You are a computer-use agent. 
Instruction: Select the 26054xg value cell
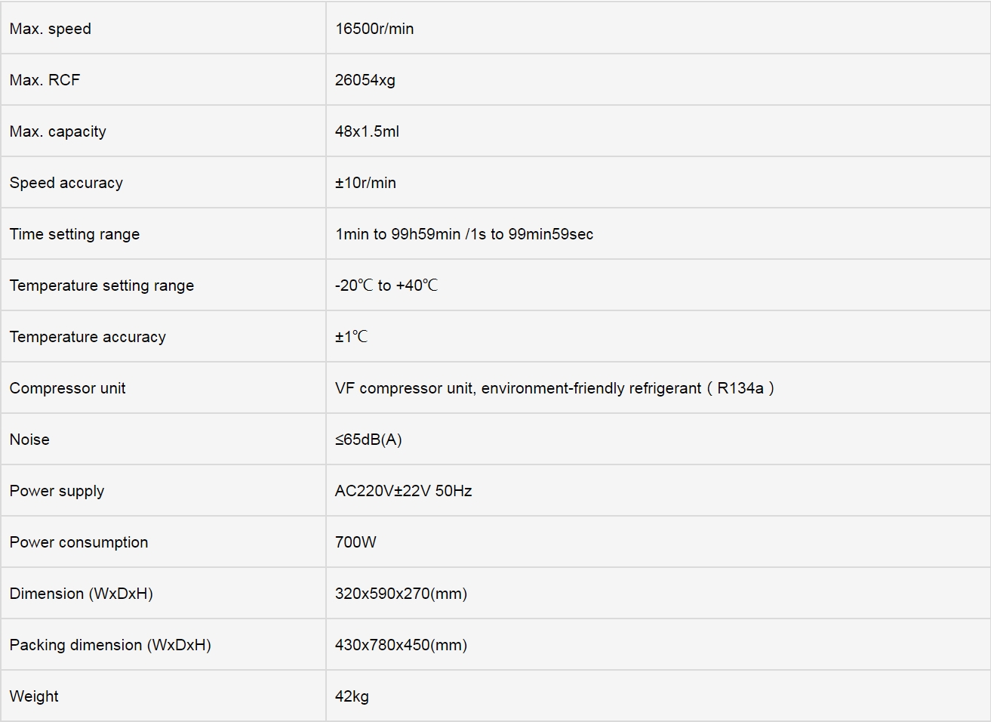coord(658,79)
